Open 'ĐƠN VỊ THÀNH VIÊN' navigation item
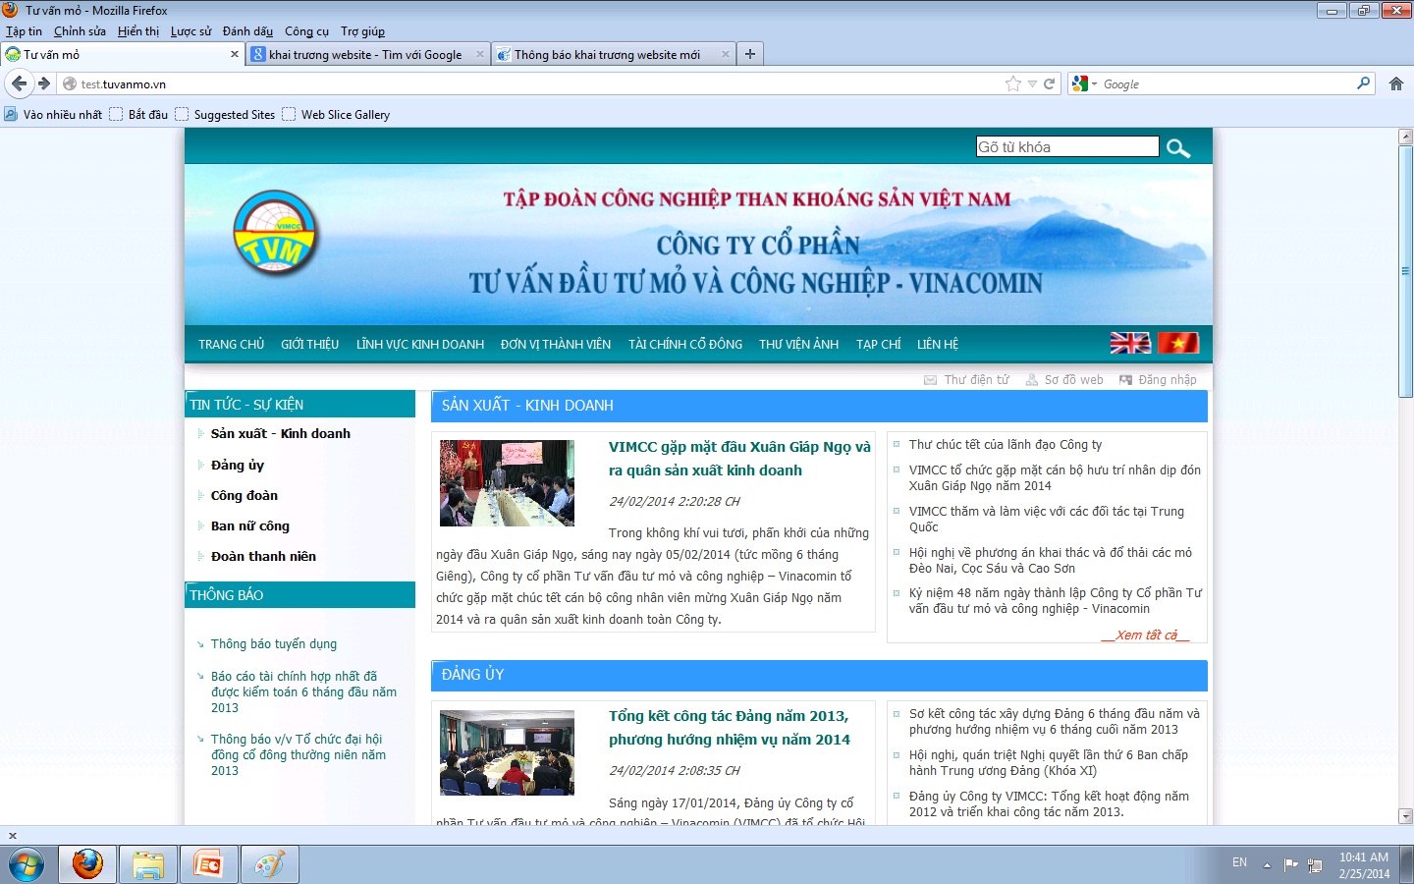 click(556, 344)
